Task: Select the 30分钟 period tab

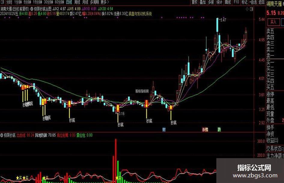Action: (x=48, y=2)
